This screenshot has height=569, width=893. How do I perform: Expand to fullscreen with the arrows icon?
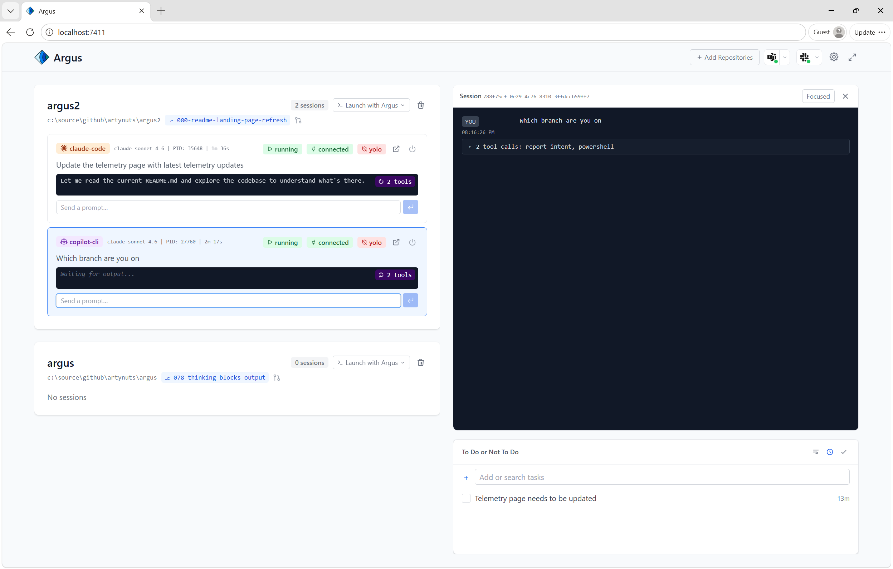tap(852, 57)
